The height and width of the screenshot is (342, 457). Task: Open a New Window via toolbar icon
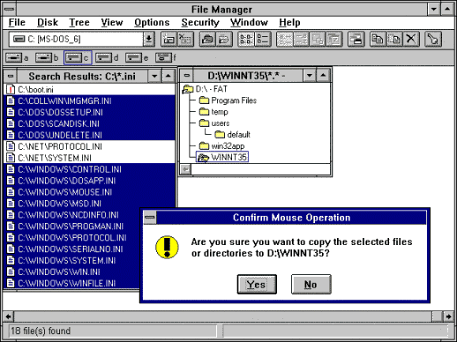pyautogui.click(x=356, y=39)
